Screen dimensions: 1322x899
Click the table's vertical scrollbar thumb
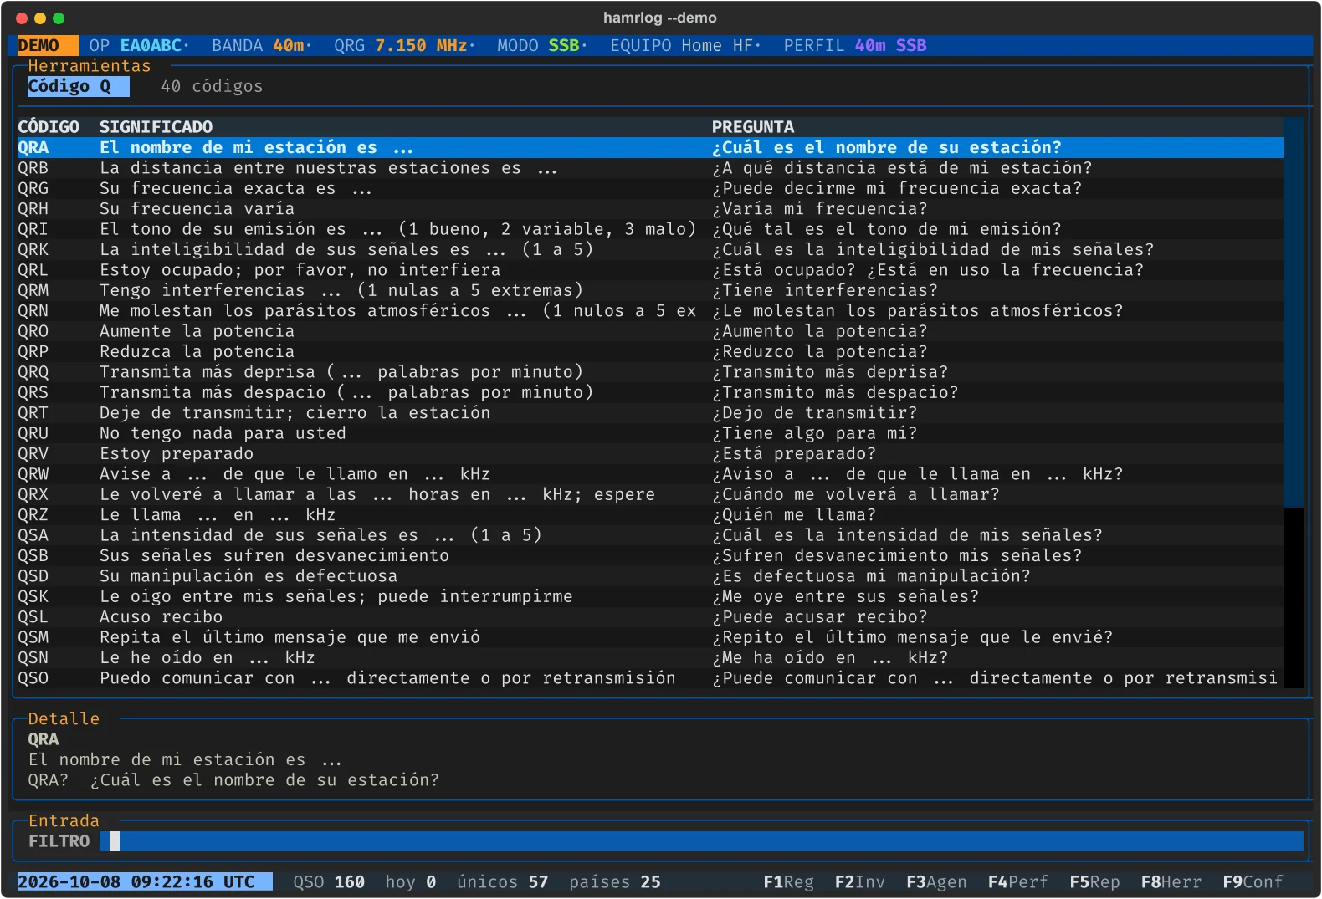1294,312
